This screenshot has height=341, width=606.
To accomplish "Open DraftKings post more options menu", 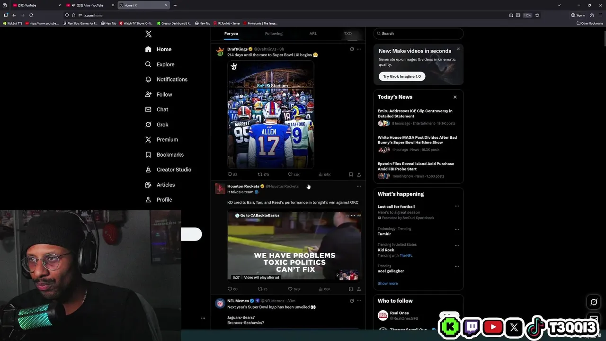I will tap(358, 49).
